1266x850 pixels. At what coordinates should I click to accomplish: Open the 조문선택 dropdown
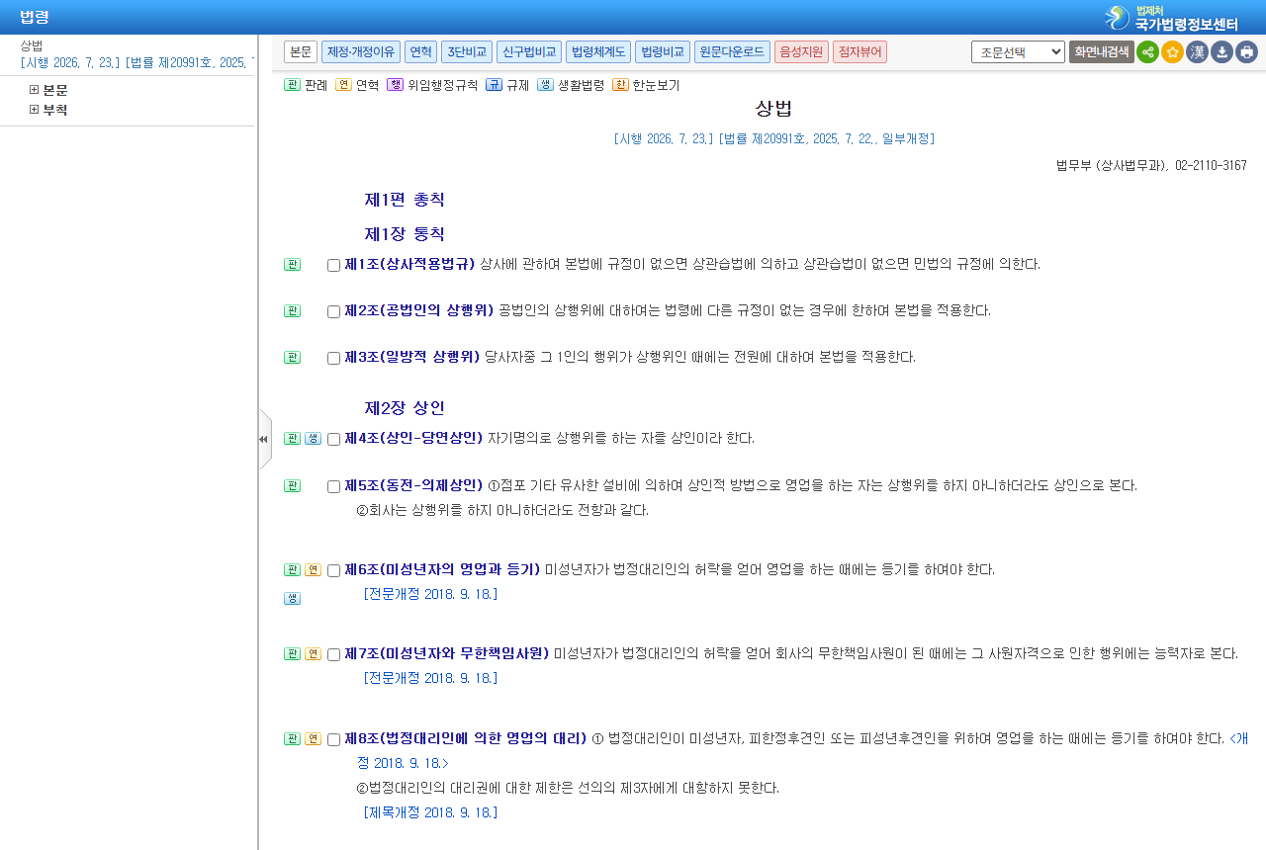coord(1018,52)
